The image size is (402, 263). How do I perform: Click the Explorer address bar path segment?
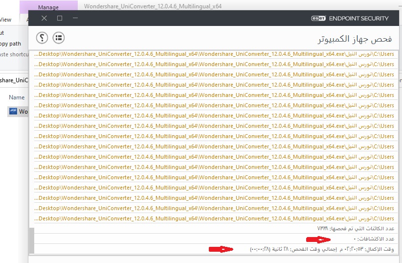click(x=14, y=80)
